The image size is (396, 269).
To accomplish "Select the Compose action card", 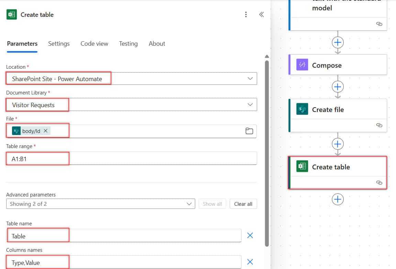I will coord(338,65).
